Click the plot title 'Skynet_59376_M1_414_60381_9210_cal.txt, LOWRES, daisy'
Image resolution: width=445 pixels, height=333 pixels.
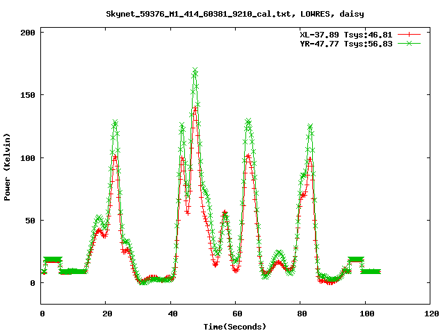[235, 14]
